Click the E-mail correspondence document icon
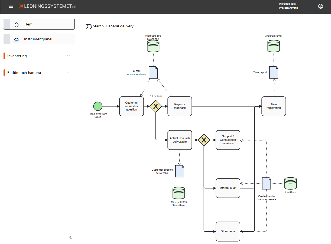This screenshot has width=331, height=244. 153,73
